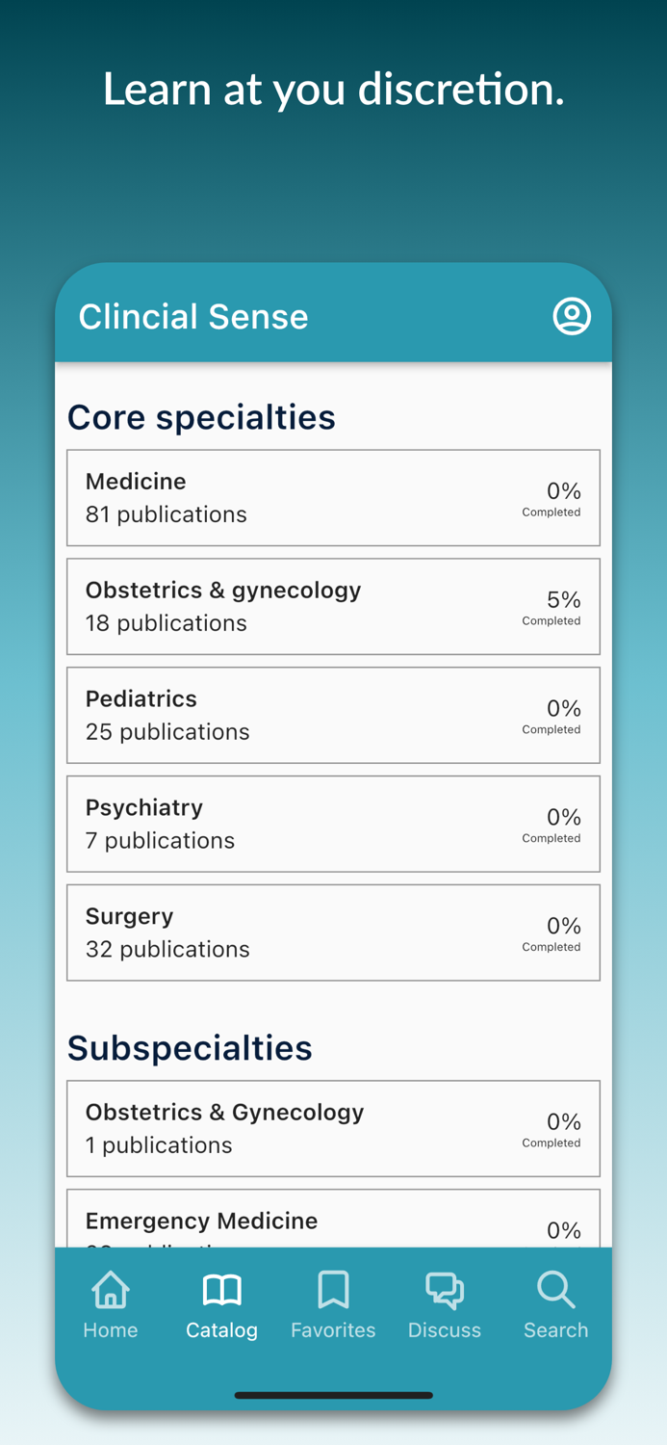Open Surgery with 32 publications
The image size is (667, 1445).
tap(333, 932)
